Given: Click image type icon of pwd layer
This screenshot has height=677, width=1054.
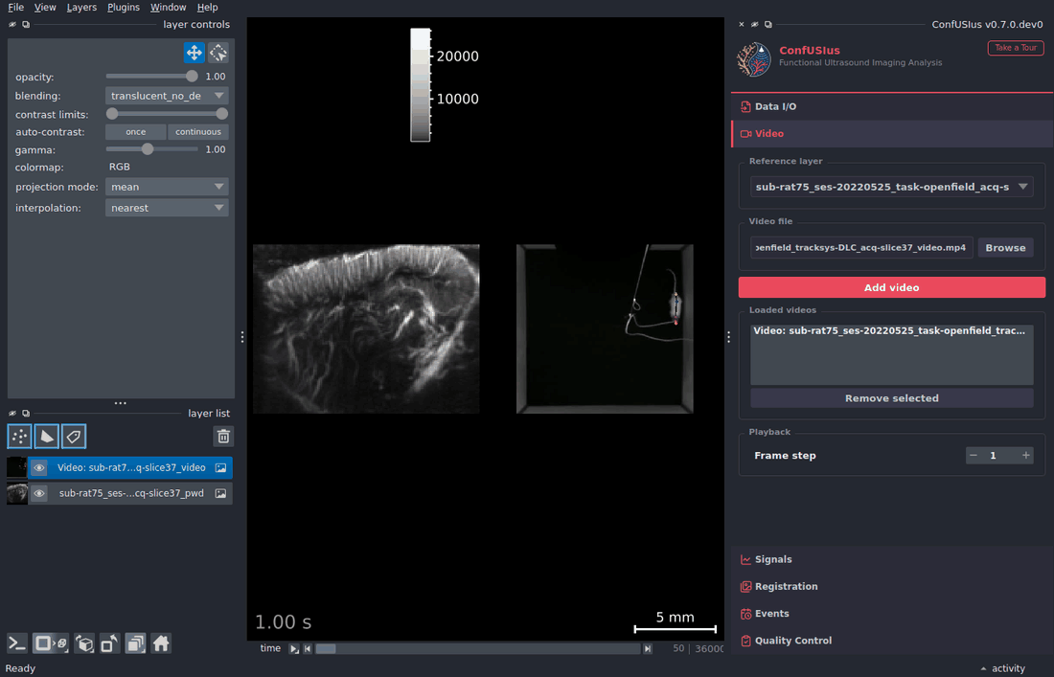Looking at the screenshot, I should [x=220, y=493].
